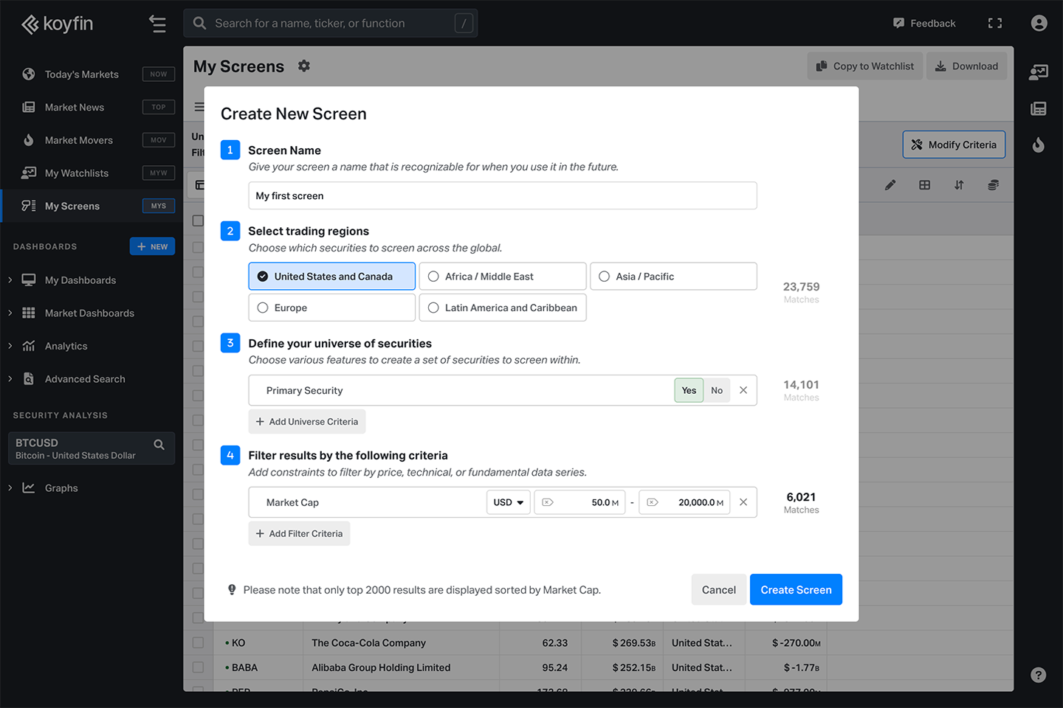Click the stacked data series icon
The width and height of the screenshot is (1063, 708).
click(993, 185)
